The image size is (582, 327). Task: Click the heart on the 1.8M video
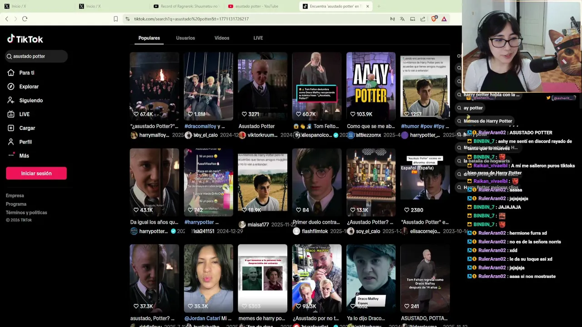[x=190, y=114]
